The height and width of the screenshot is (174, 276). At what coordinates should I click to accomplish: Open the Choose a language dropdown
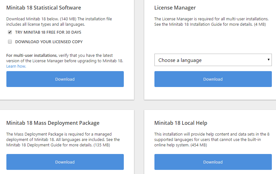[x=213, y=60]
